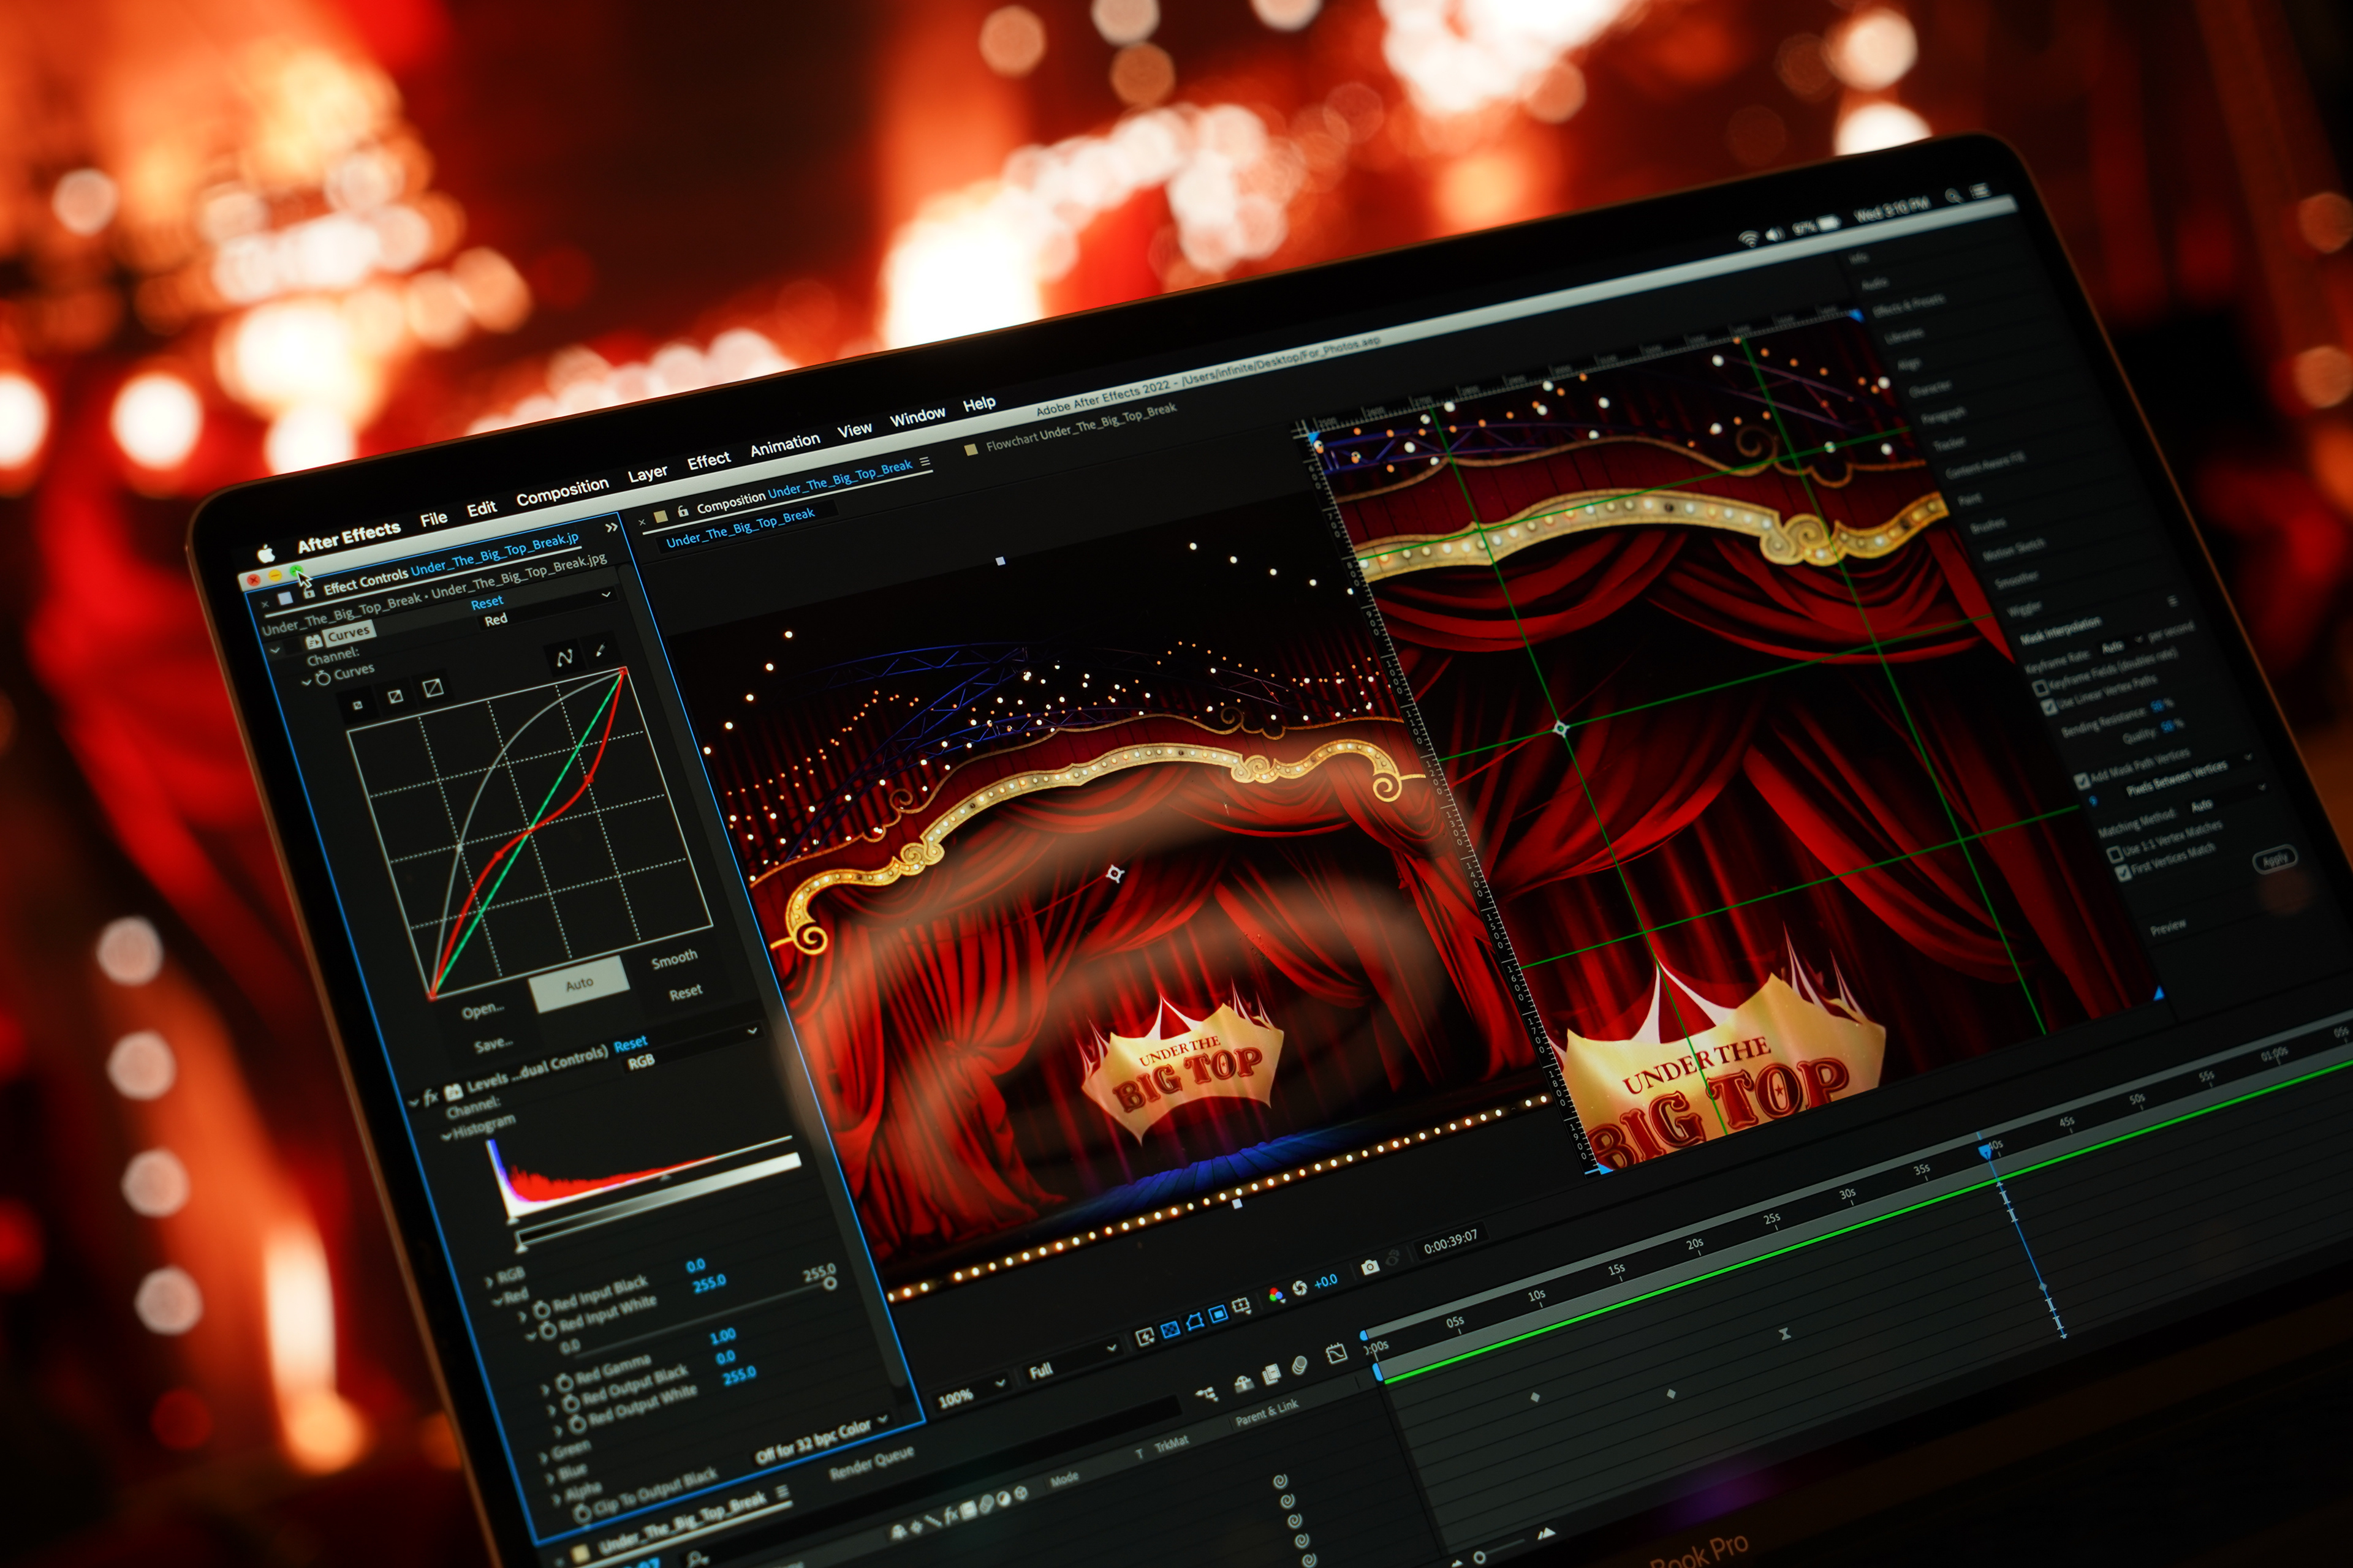Open the File menu
This screenshot has width=2353, height=1568.
[433, 518]
